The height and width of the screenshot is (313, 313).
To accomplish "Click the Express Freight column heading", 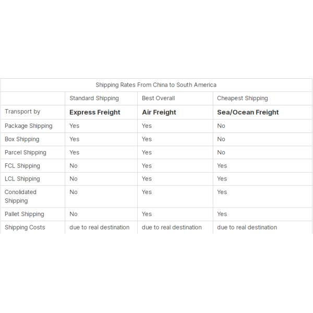I will tap(95, 112).
